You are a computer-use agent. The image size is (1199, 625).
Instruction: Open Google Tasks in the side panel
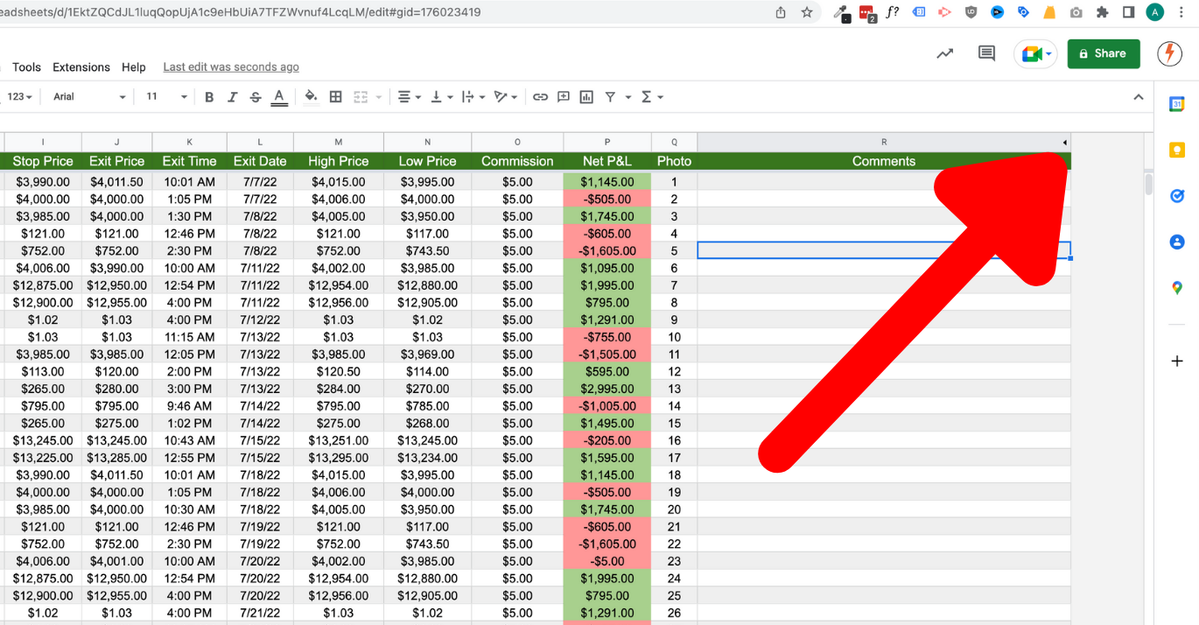point(1177,196)
